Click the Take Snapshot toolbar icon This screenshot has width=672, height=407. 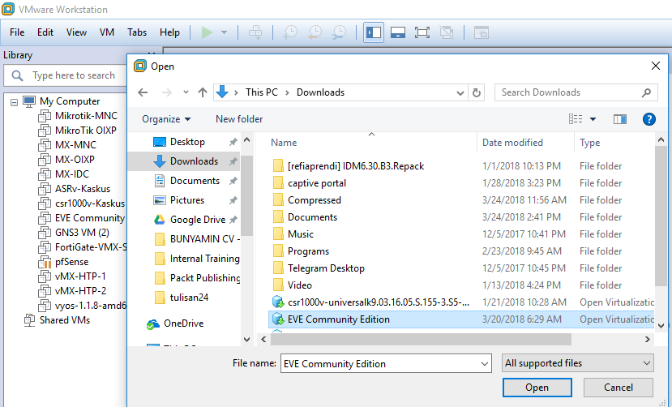pos(290,32)
